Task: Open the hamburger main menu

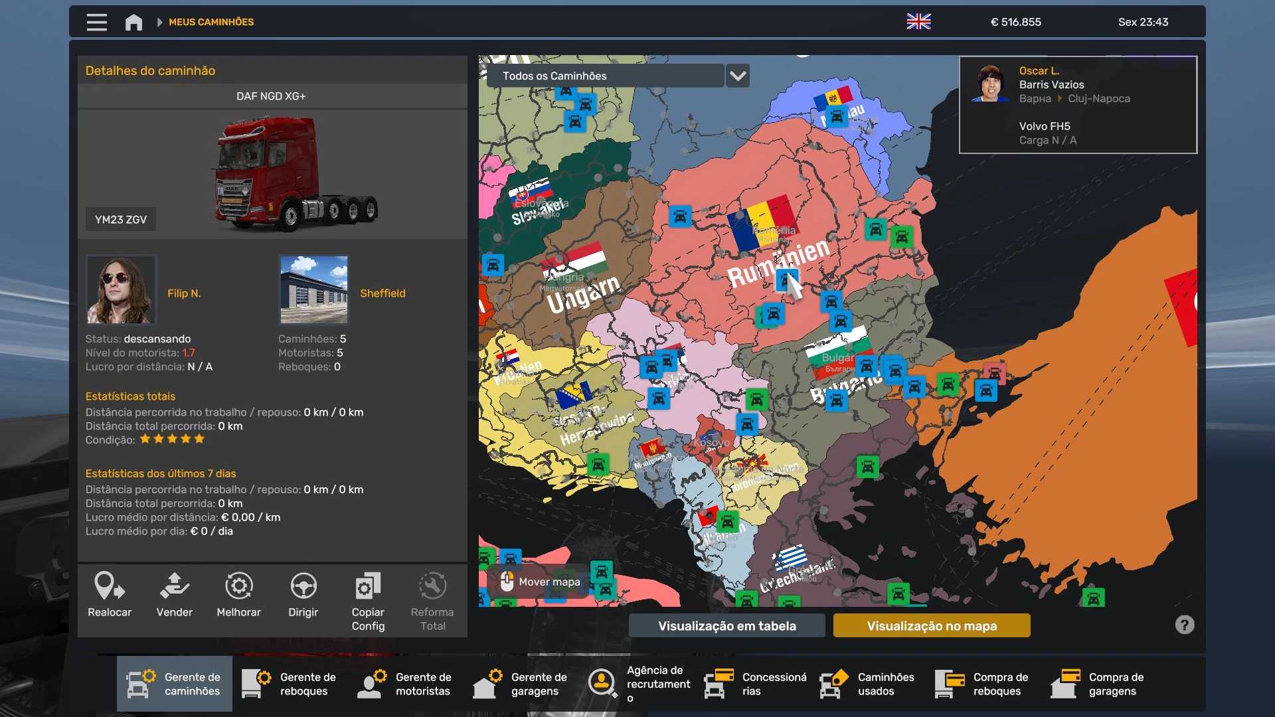Action: tap(96, 22)
